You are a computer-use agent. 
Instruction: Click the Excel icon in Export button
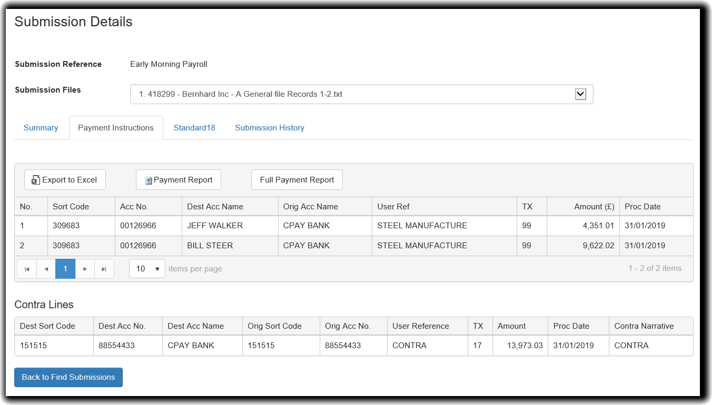click(x=35, y=180)
